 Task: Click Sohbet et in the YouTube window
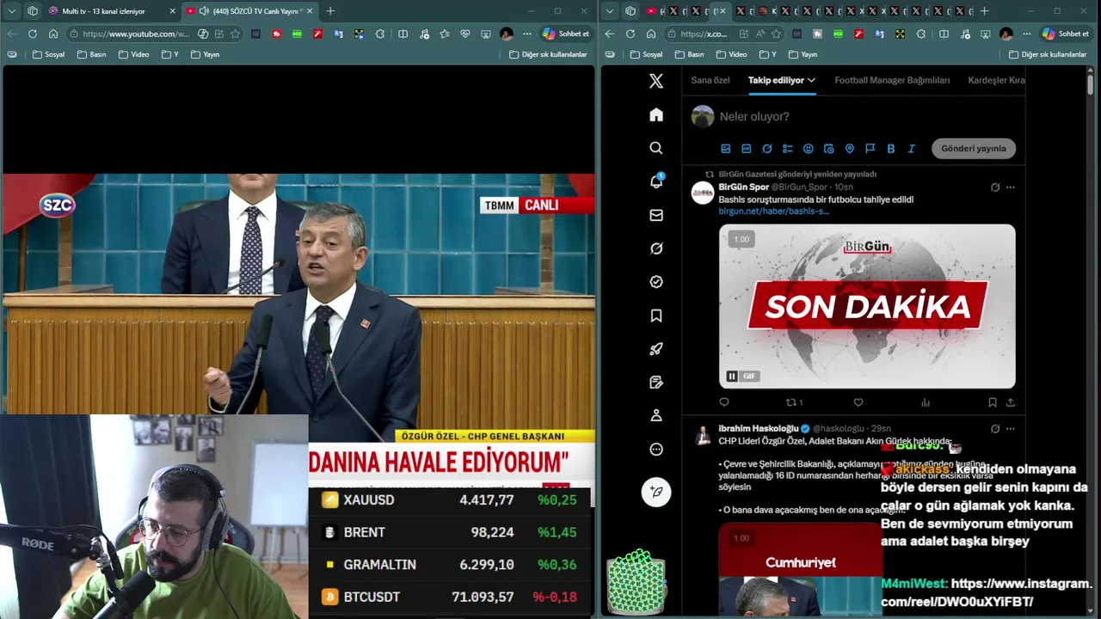(565, 34)
